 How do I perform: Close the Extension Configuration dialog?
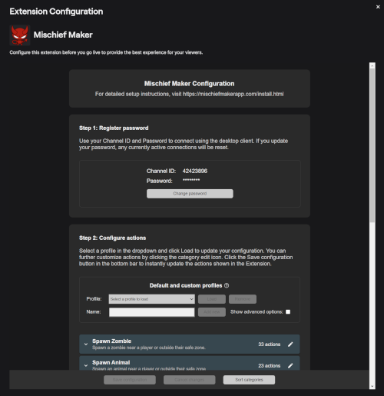378,7
